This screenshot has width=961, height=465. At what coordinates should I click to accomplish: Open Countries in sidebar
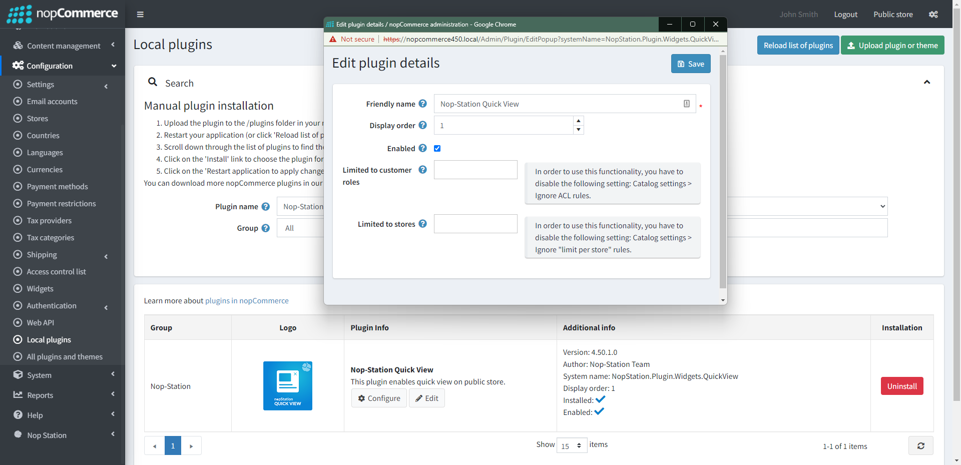coord(43,136)
